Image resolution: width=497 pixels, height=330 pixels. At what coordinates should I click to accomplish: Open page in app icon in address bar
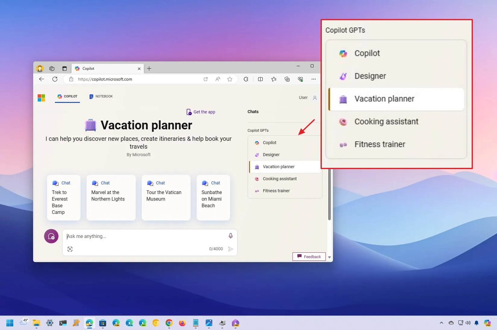206,79
